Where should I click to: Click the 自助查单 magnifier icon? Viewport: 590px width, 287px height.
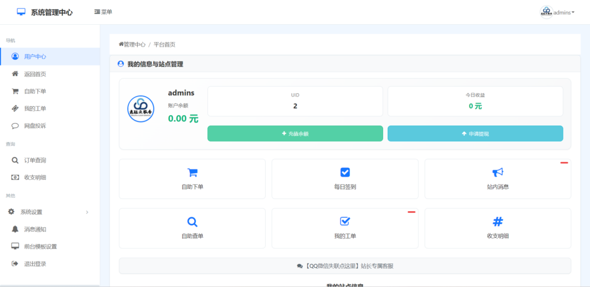192,222
